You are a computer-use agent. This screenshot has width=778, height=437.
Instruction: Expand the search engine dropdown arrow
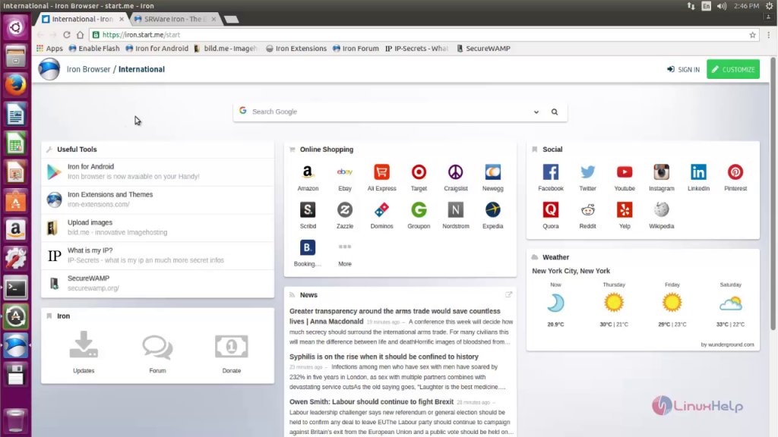point(536,112)
